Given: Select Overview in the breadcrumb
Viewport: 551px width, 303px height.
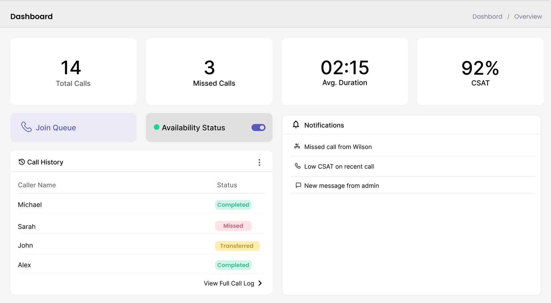Looking at the screenshot, I should (x=528, y=16).
